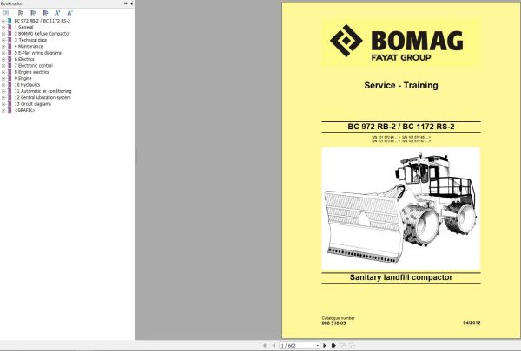Click the expand current bookmark icon
Image resolution: width=521 pixels, height=351 pixels.
(x=21, y=13)
